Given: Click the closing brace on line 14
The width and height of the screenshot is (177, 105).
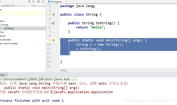Looking at the screenshot, I should click(61, 62).
